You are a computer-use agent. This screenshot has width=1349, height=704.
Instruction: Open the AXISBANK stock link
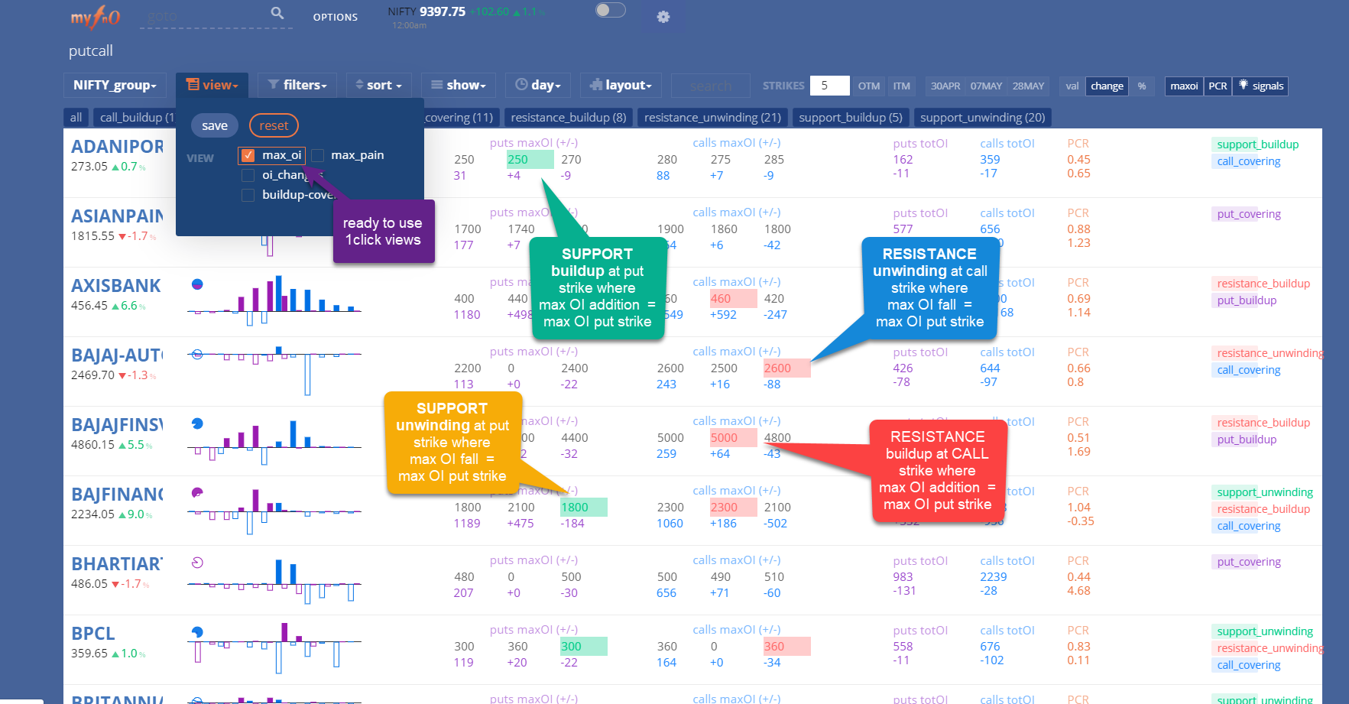coord(115,286)
